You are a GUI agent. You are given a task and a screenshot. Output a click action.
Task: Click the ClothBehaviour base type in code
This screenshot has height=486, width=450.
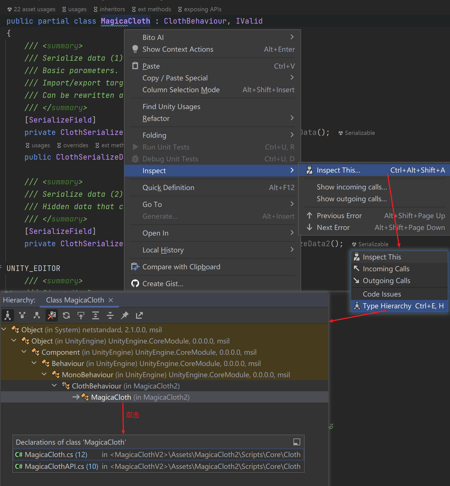(x=195, y=21)
